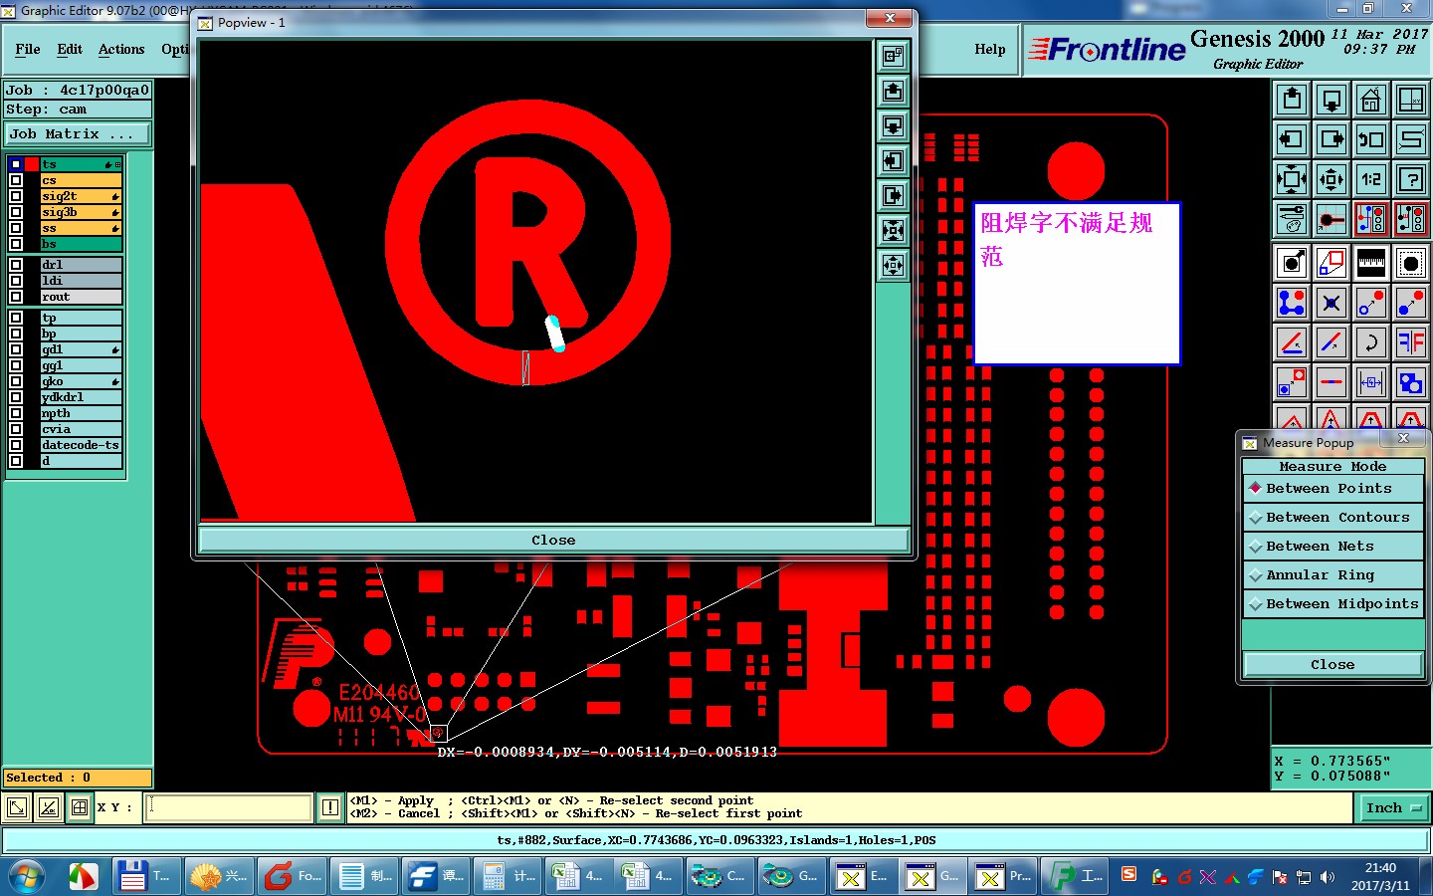
Task: Click the previous zoom icon
Action: click(x=1371, y=139)
